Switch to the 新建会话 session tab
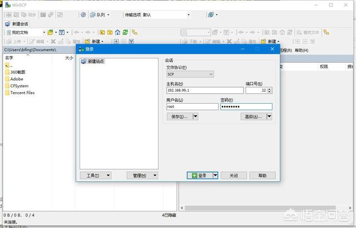Viewport: 356px width, 228px height. (x=17, y=24)
